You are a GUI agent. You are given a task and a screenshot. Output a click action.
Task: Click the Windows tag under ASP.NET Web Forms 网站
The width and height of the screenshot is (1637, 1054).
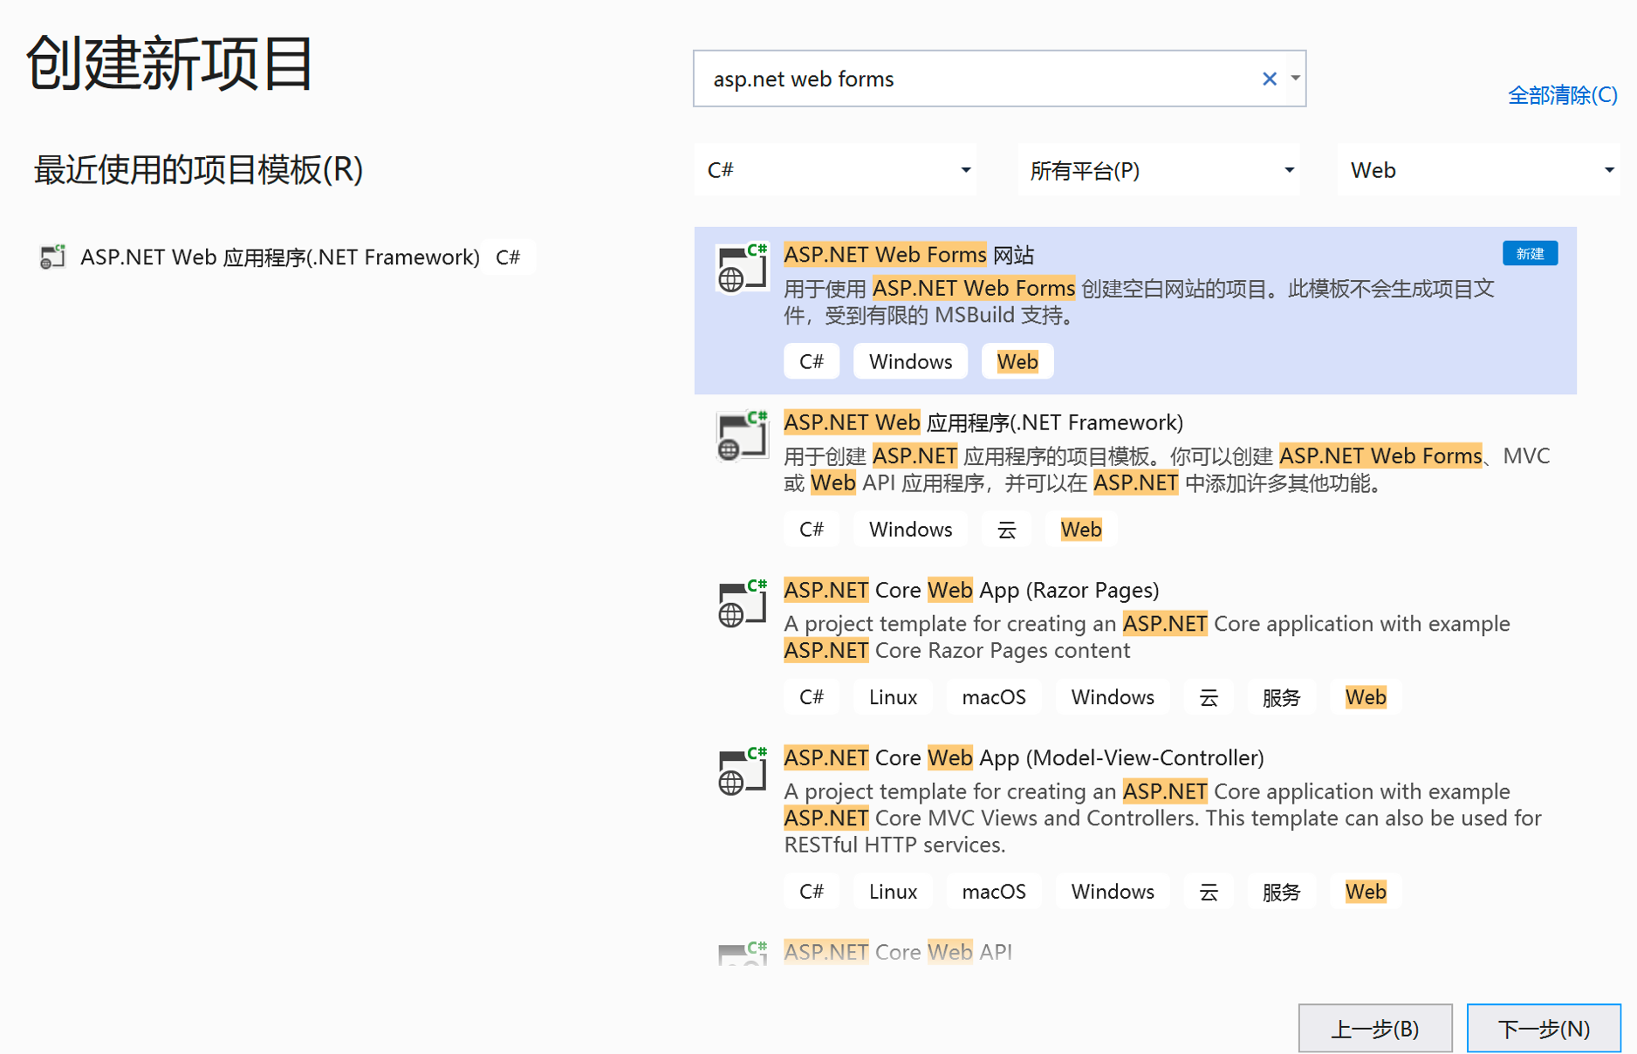click(x=910, y=361)
